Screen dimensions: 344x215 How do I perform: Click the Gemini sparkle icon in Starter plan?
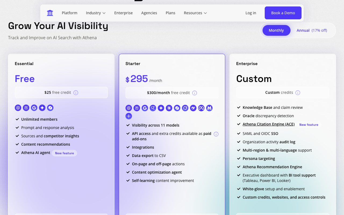(x=161, y=108)
